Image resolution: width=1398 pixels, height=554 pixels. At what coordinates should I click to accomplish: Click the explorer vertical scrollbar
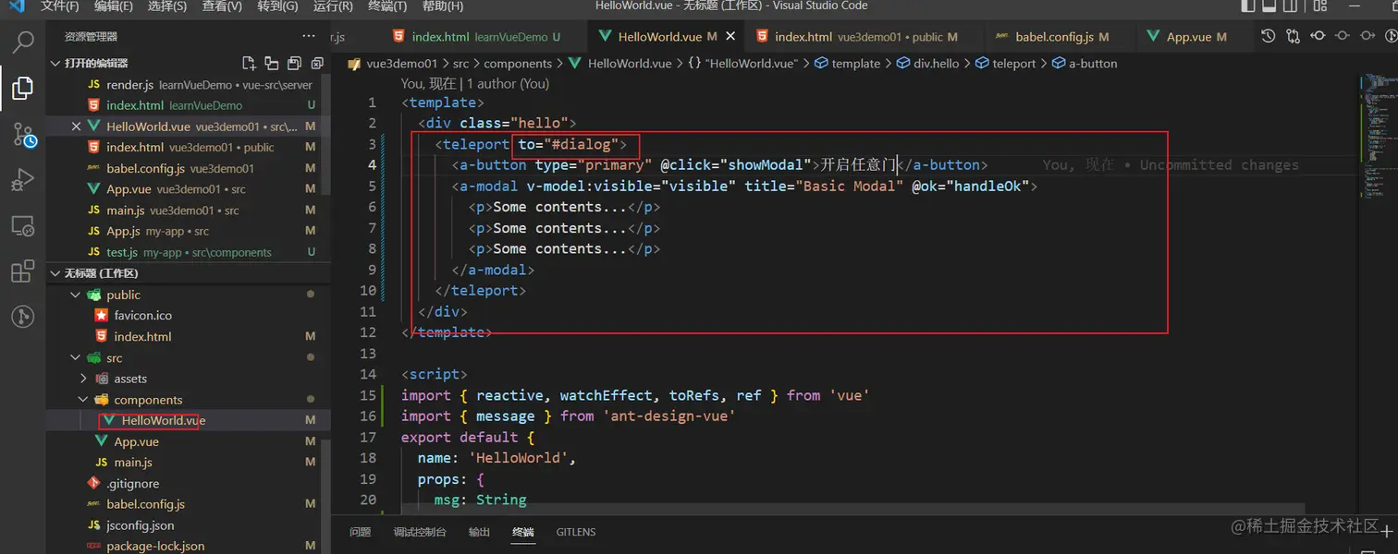click(327, 495)
